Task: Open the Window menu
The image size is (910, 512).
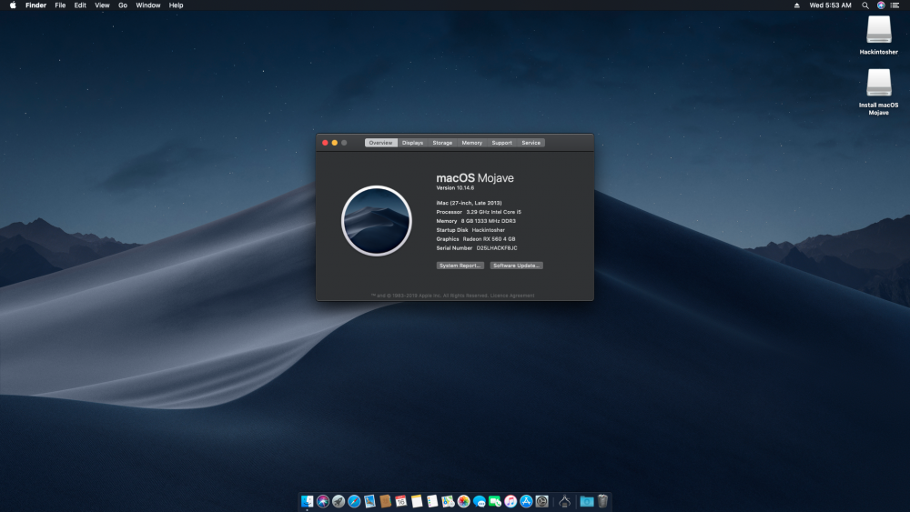Action: 148,5
